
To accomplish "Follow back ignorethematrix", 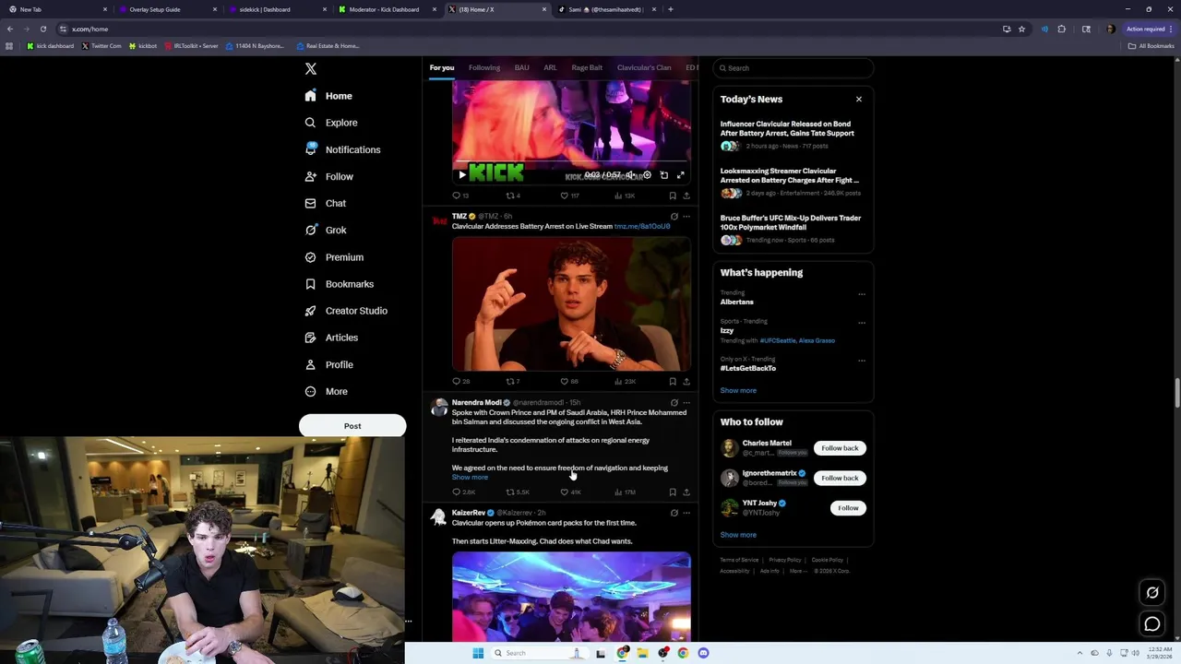I will click(x=840, y=478).
